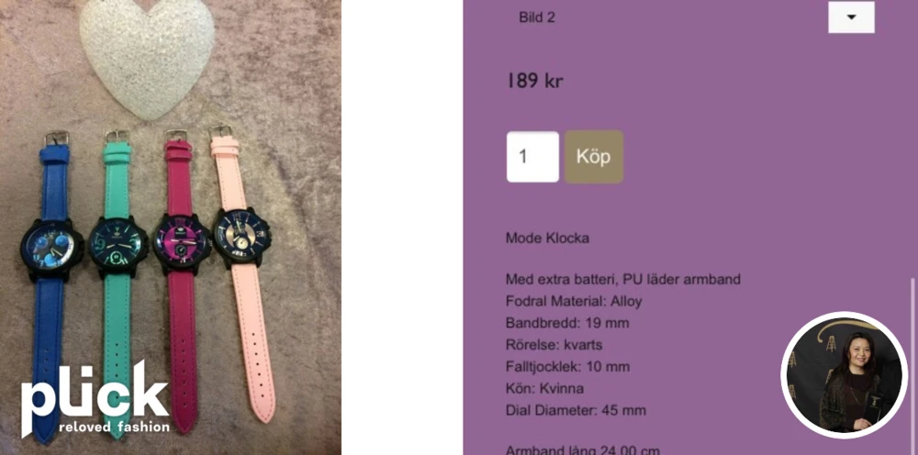
Task: Click the Mode Klocka product title
Action: 547,238
